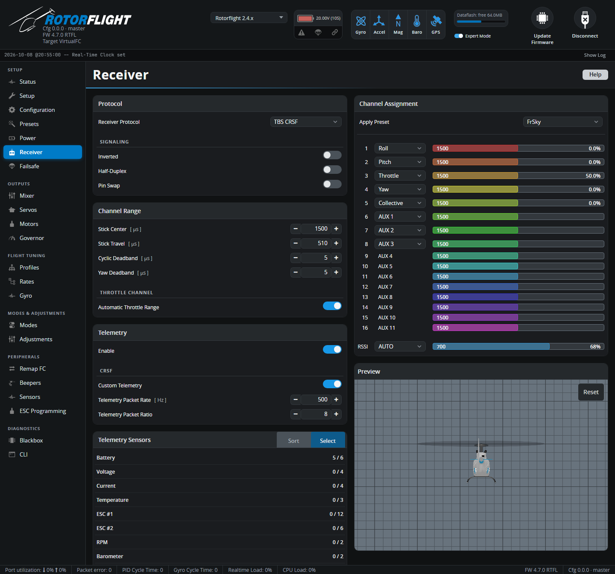
Task: Disable Automatic Throttle Range toggle
Action: (332, 306)
